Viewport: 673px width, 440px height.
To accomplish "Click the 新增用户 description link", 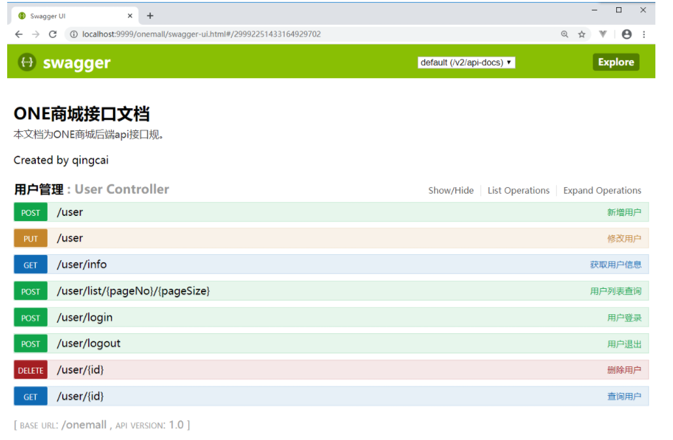I will tap(624, 213).
